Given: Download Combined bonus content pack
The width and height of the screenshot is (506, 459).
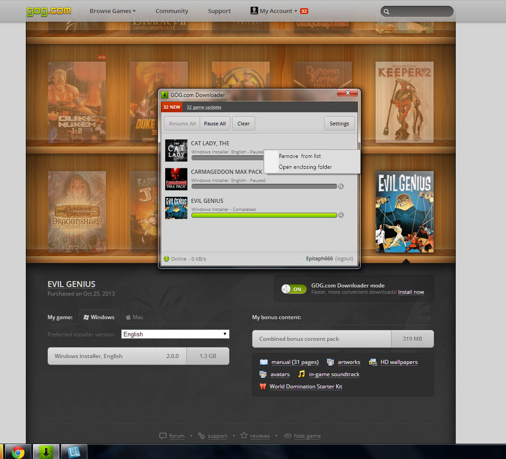Looking at the screenshot, I should tap(343, 339).
